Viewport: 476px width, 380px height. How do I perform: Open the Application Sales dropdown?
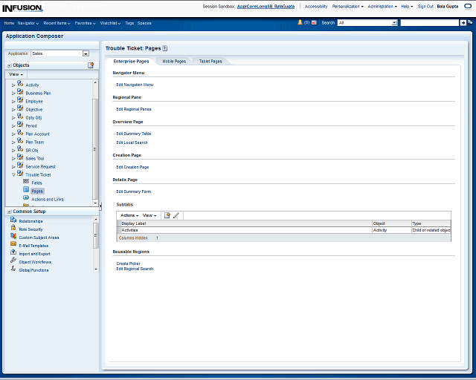86,53
